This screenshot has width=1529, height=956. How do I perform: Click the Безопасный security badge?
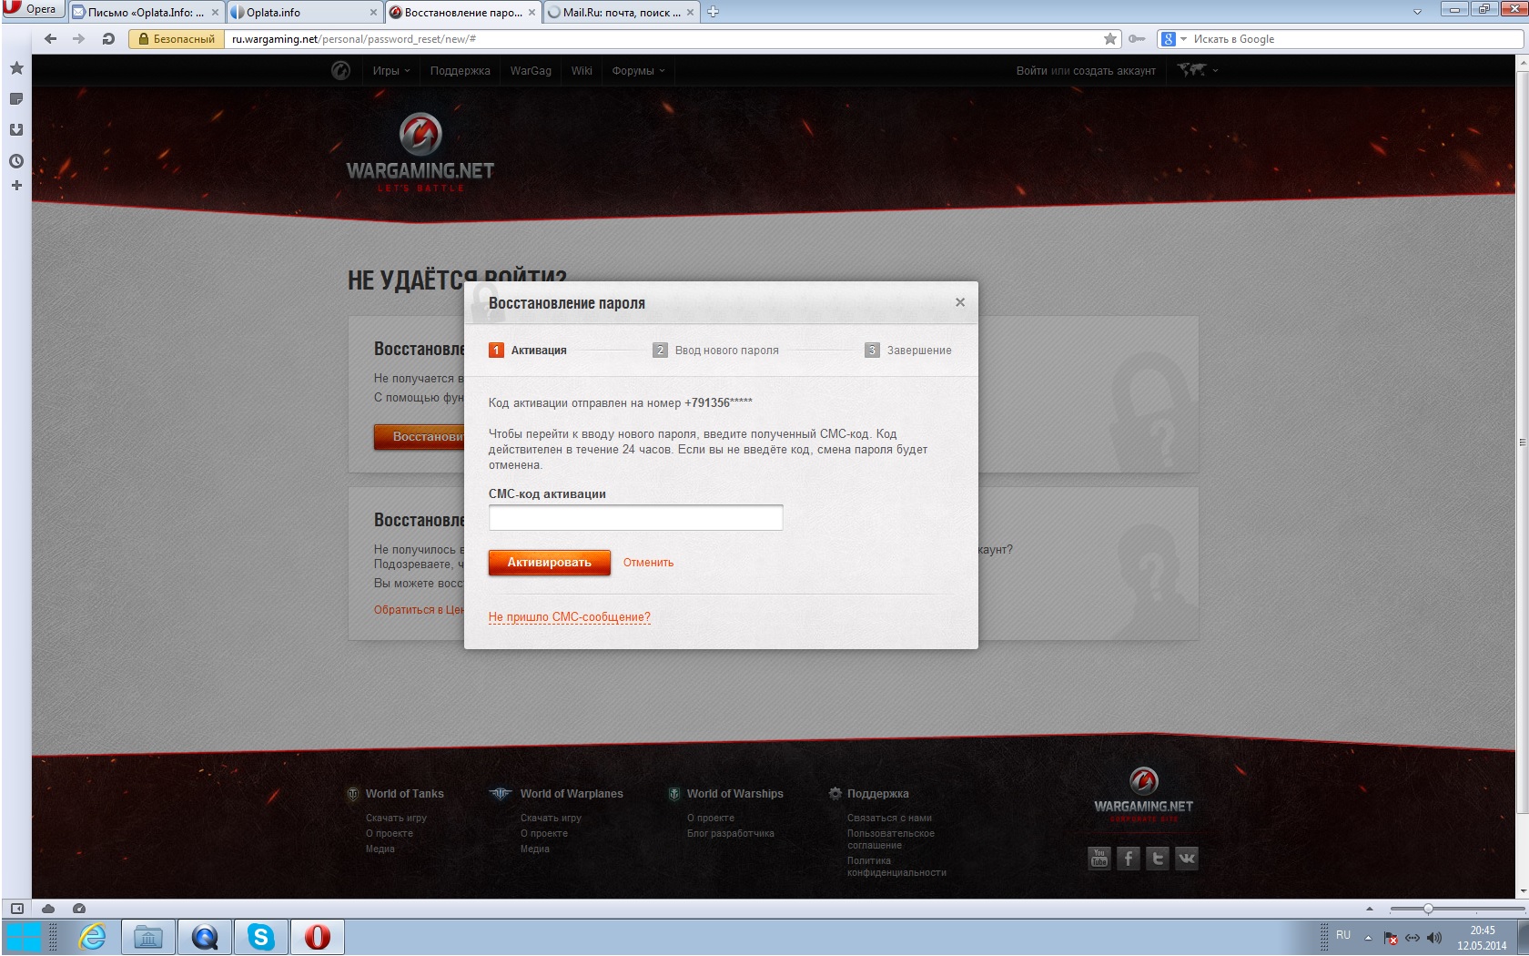tap(177, 39)
